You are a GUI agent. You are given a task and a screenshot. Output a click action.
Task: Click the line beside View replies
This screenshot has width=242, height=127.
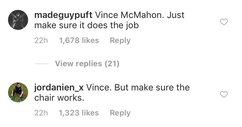(42, 63)
